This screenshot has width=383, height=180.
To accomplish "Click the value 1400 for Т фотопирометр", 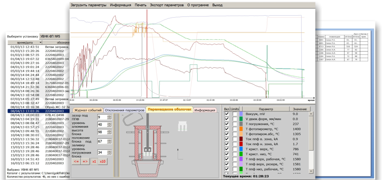I will click(x=297, y=129).
